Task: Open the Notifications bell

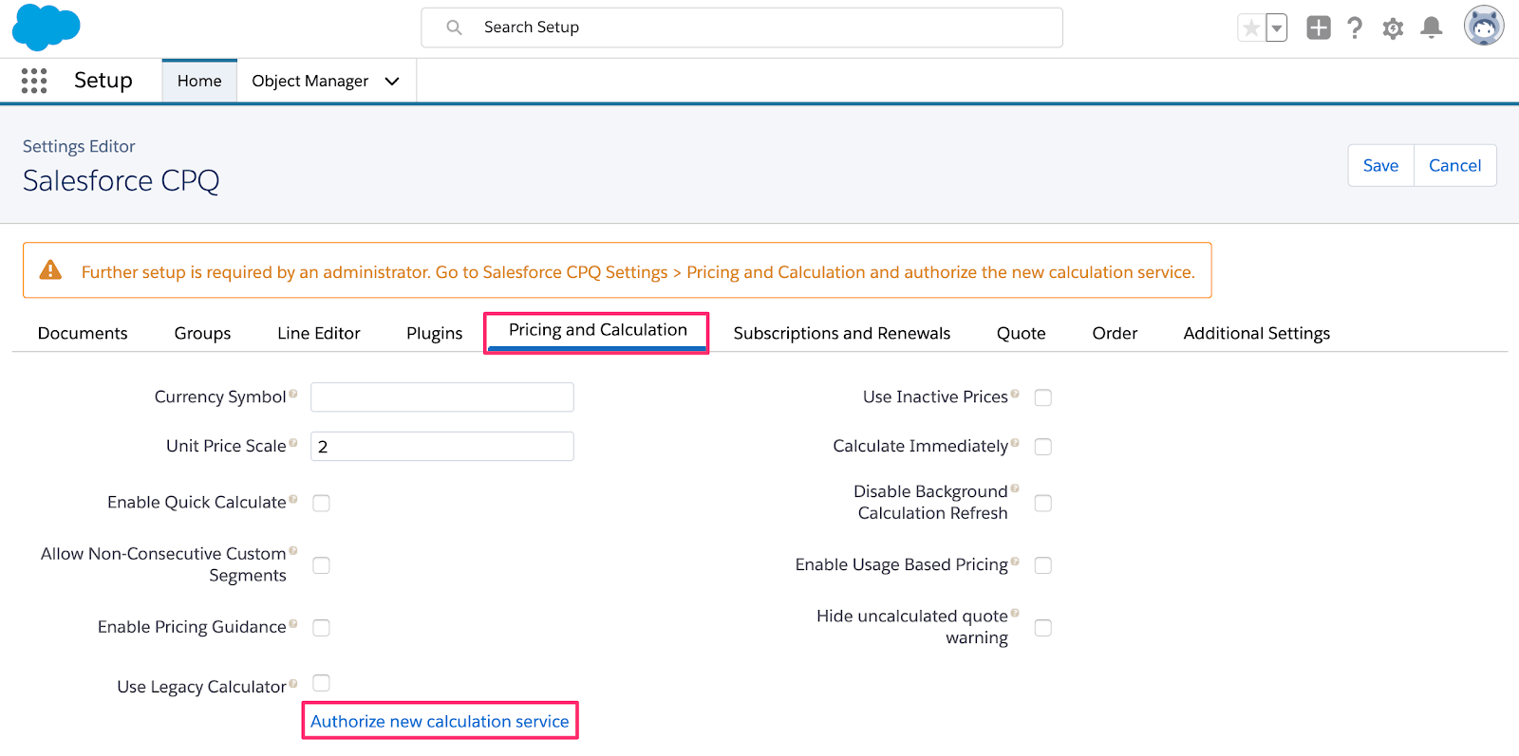Action: [1432, 28]
